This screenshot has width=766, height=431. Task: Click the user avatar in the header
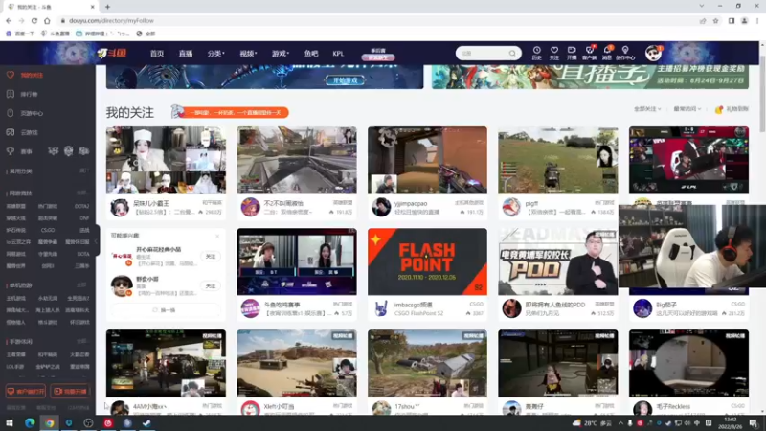(653, 53)
